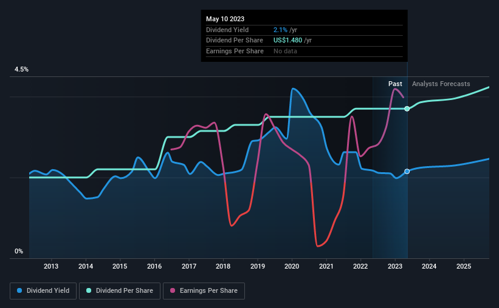499x308 pixels.
Task: Click the 2020 x-axis label
Action: coord(292,266)
